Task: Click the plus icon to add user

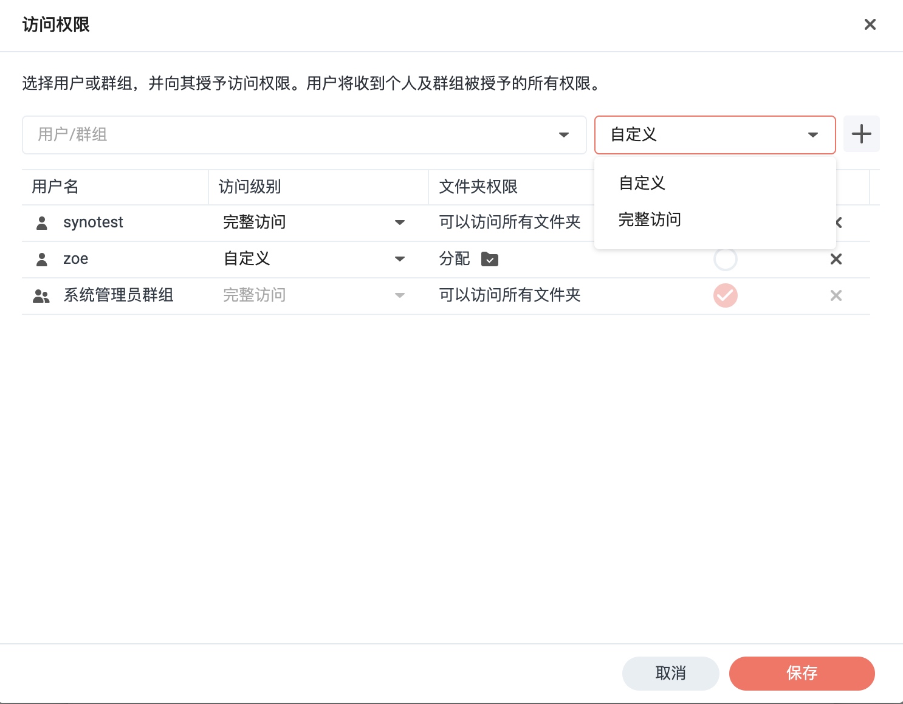Action: (x=861, y=134)
